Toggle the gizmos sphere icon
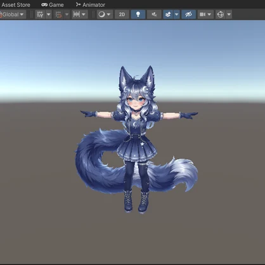Viewport: 265px width, 265px height. pos(221,15)
